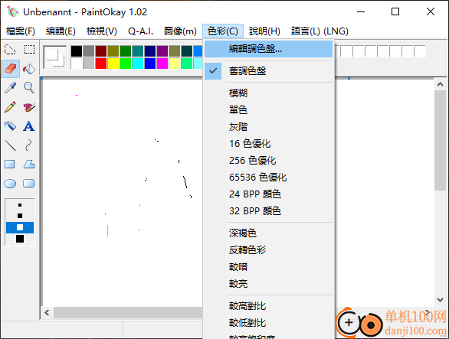Pick the teal color swatch
Viewport: 449px width, 339px height.
pyautogui.click(x=138, y=51)
